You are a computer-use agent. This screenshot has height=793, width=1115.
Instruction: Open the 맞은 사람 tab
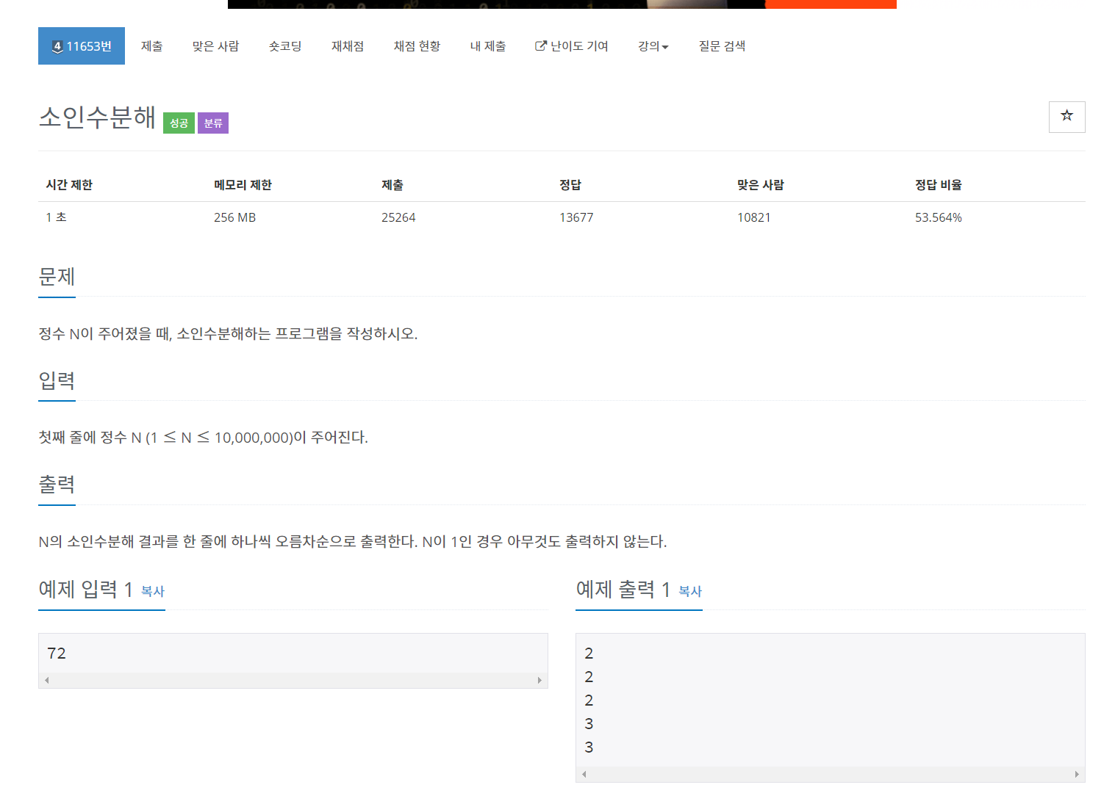pyautogui.click(x=216, y=46)
